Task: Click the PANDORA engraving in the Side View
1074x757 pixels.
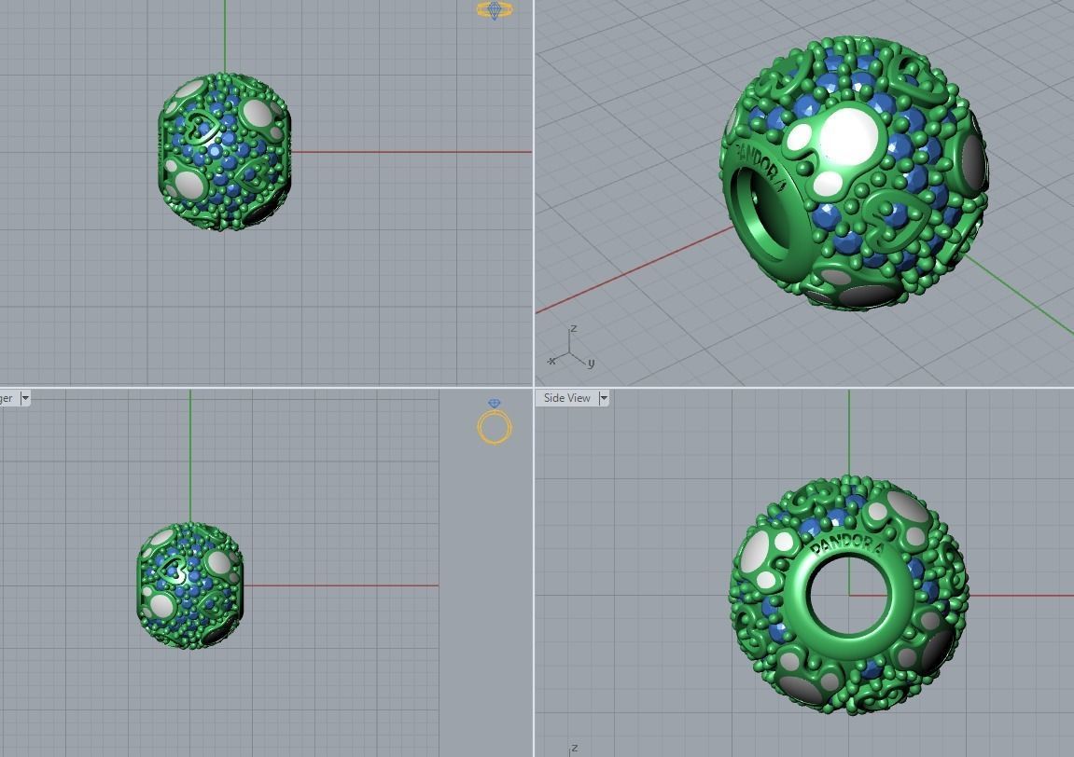Action: 846,544
